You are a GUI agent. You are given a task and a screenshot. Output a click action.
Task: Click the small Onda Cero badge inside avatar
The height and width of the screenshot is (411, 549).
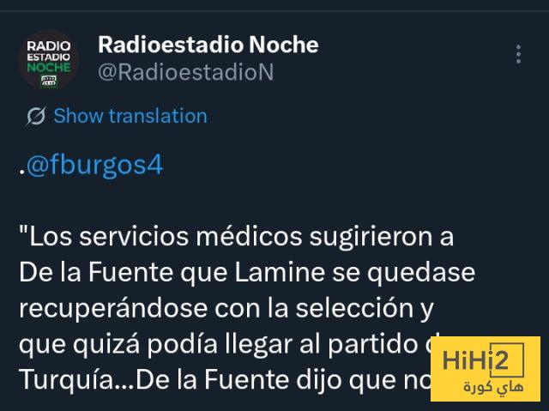coord(49,82)
